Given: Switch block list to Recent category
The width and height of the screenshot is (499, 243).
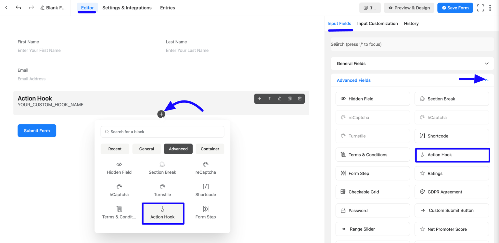Looking at the screenshot, I should tap(115, 149).
